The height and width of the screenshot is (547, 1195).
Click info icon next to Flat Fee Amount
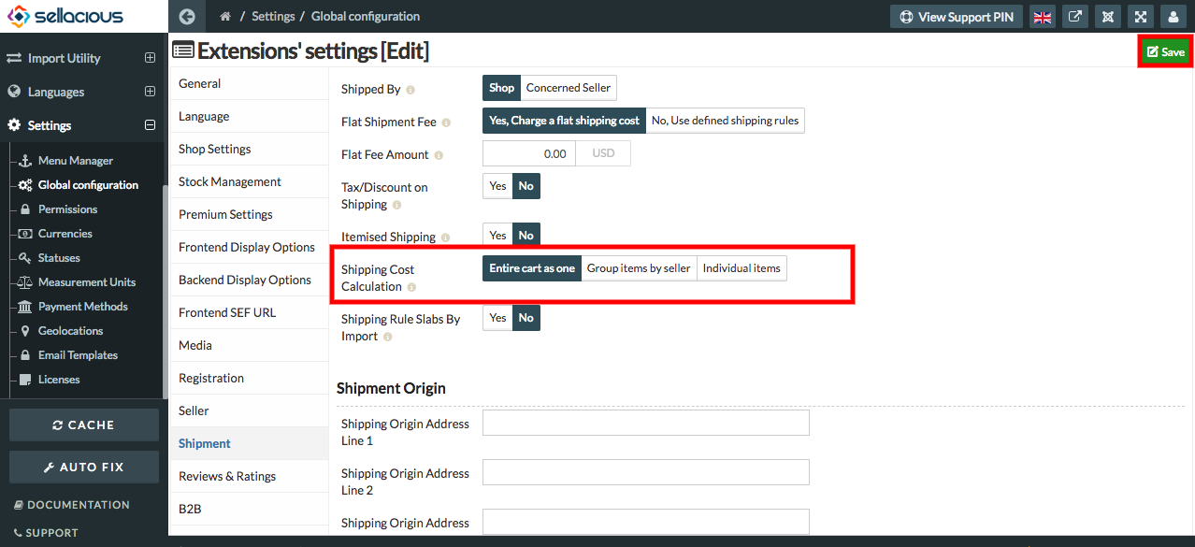coord(439,155)
